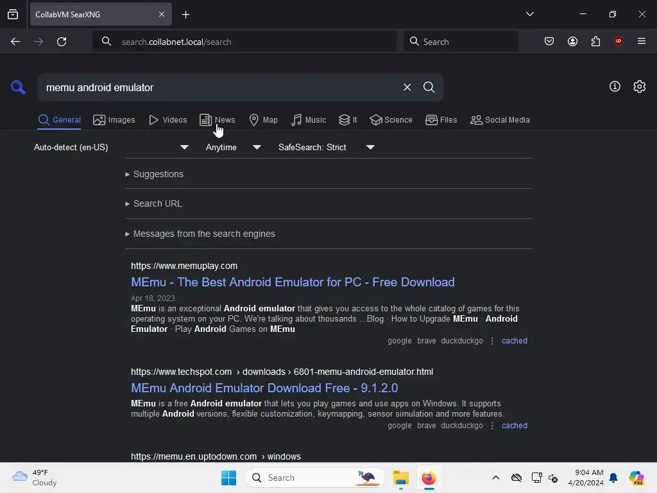
Task: Open the Extensions puzzle icon
Action: [x=595, y=41]
